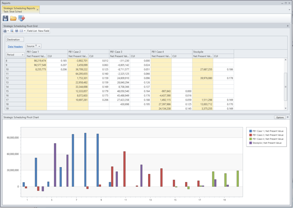Click blue PB1 Case 1 legend swatch
Image resolution: width=293 pixels, height=208 pixels.
[251, 131]
